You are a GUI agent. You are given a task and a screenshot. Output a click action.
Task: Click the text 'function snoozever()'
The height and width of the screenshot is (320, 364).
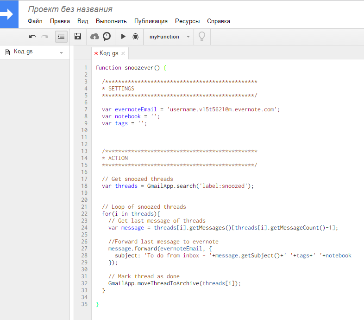128,68
